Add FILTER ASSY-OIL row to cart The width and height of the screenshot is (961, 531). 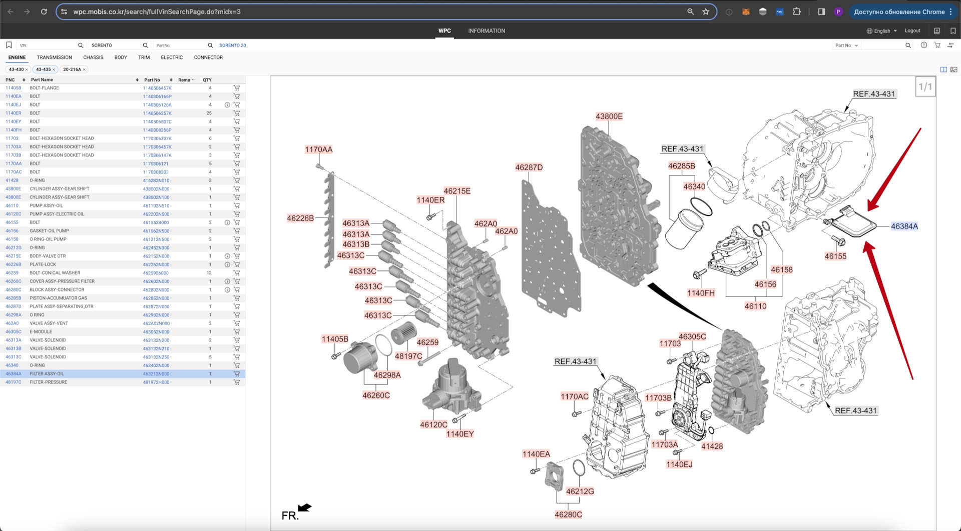coord(237,374)
